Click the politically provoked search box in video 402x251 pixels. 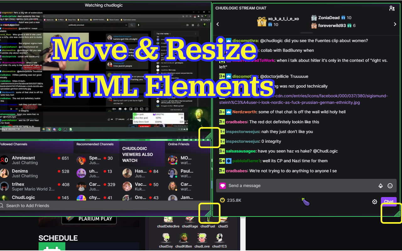[97, 25]
